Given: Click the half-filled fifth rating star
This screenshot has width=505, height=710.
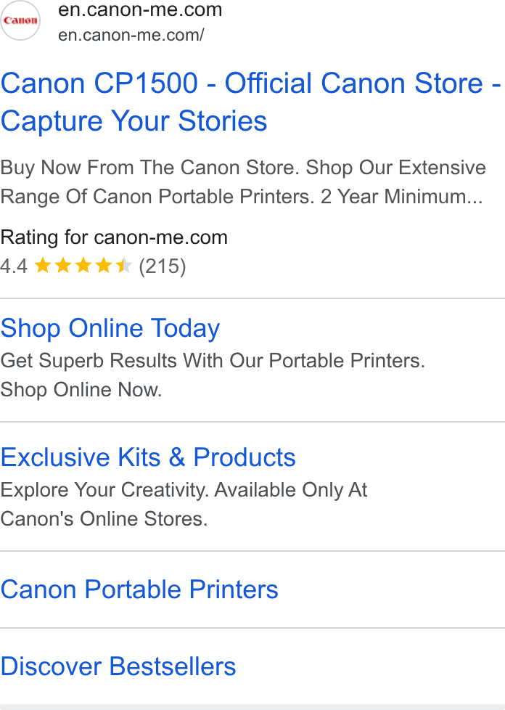Looking at the screenshot, I should click(123, 266).
